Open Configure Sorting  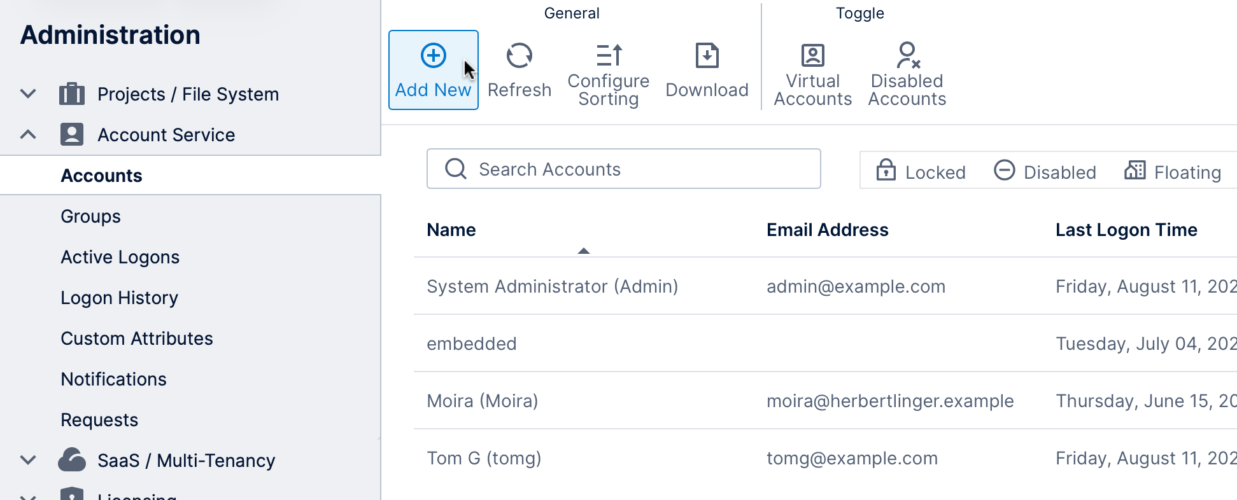tap(607, 55)
